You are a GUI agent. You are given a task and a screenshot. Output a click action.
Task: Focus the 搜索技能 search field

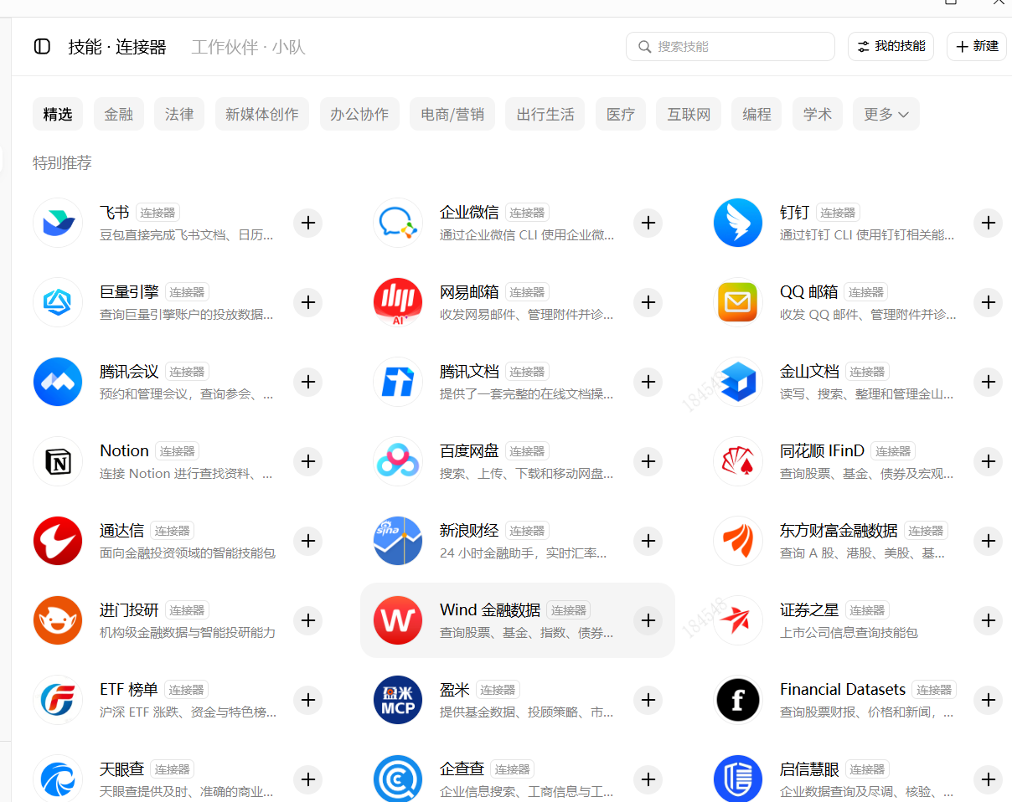tap(731, 46)
